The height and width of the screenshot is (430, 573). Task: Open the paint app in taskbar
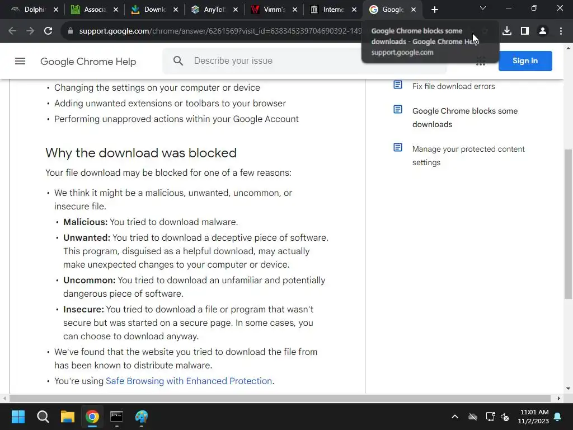point(142,417)
